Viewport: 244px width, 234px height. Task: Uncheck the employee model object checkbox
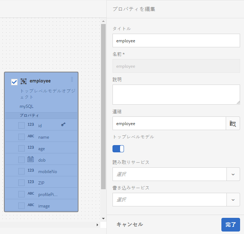tap(14, 82)
